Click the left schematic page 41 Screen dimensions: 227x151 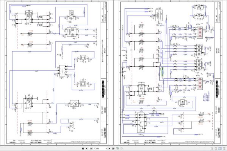point(56,73)
